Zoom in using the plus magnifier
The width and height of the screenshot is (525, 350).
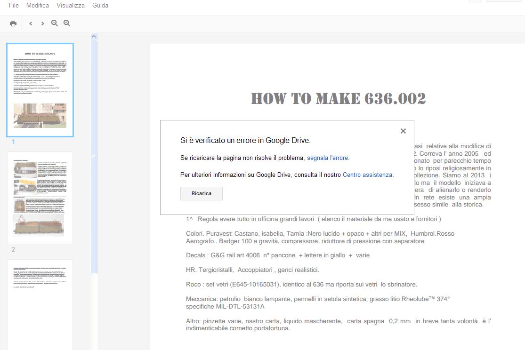pos(67,23)
